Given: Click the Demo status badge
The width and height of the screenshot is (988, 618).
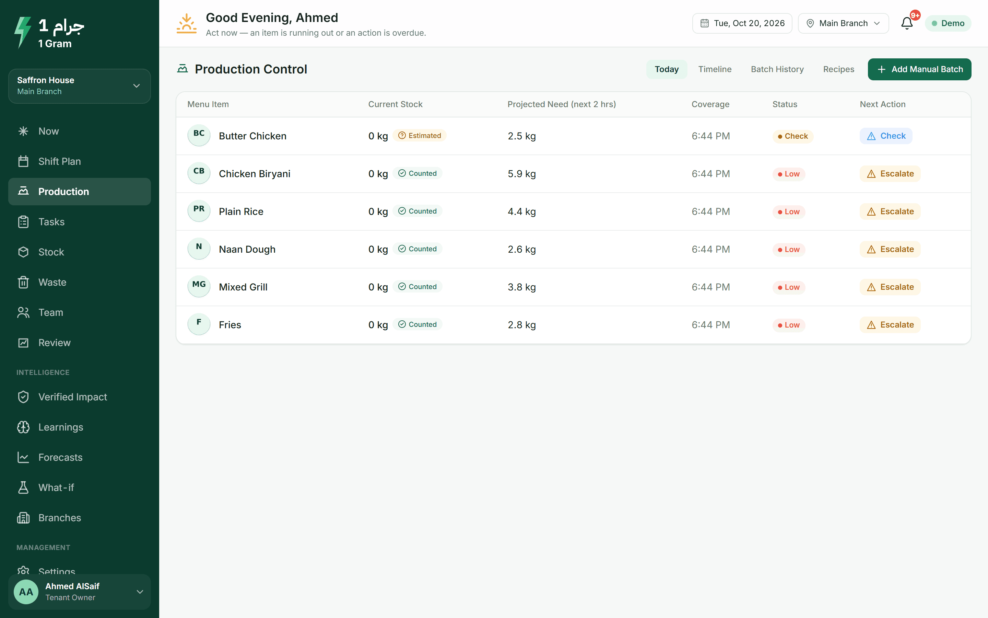Looking at the screenshot, I should point(948,23).
